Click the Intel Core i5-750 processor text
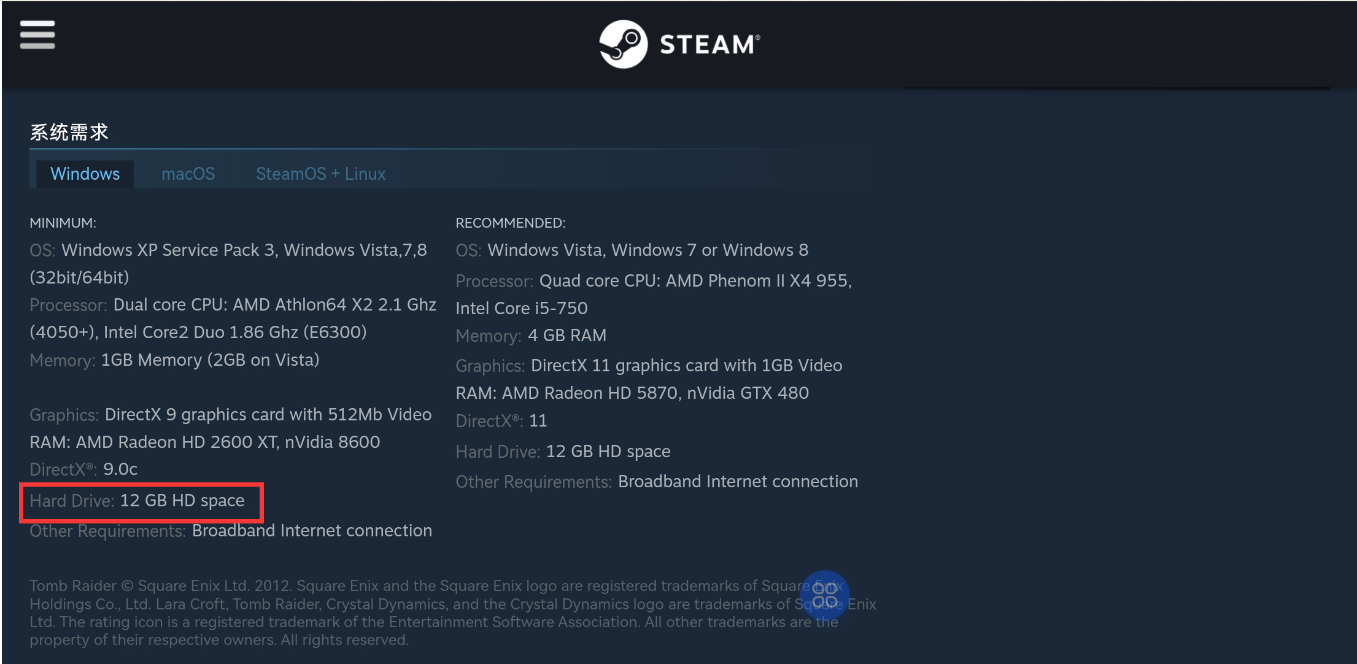1357x664 pixels. (522, 308)
